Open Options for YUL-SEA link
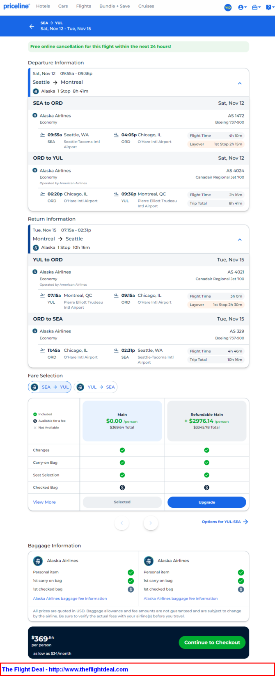This screenshot has width=275, height=676. 225,522
